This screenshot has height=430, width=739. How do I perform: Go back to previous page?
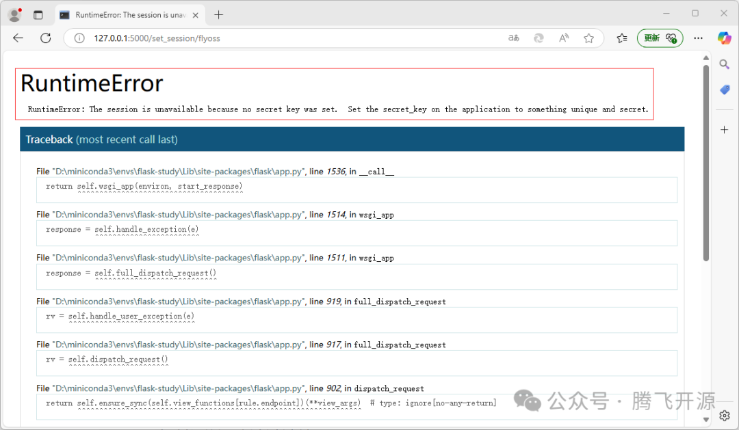click(x=18, y=38)
